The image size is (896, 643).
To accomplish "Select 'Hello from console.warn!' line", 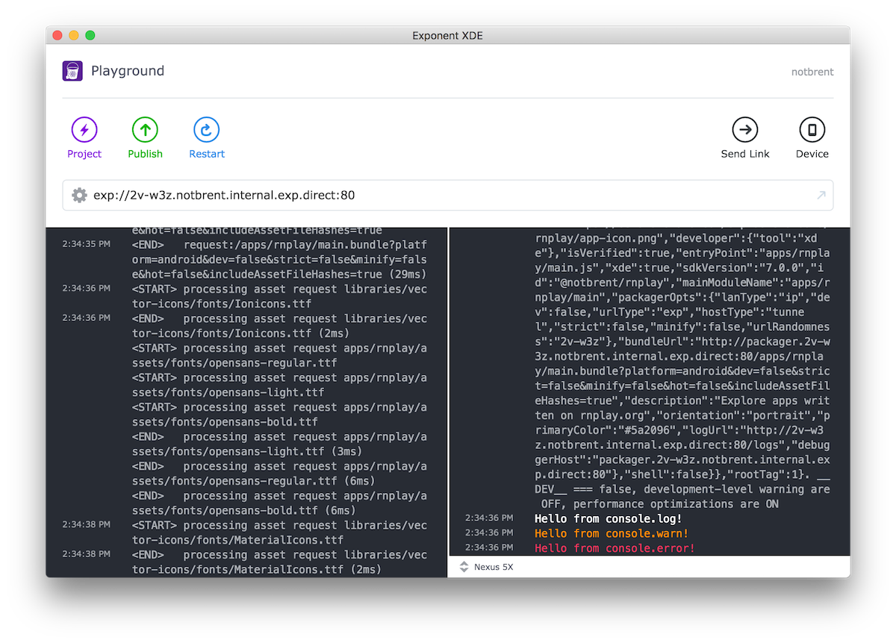I will [612, 533].
